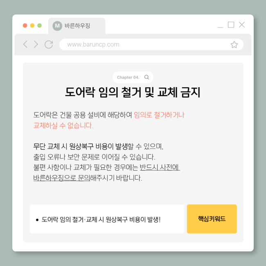Click the browser forward arrow

click(36, 44)
